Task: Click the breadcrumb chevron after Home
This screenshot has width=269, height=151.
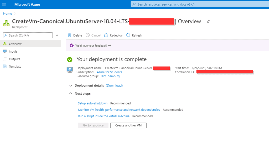Action: [15, 14]
